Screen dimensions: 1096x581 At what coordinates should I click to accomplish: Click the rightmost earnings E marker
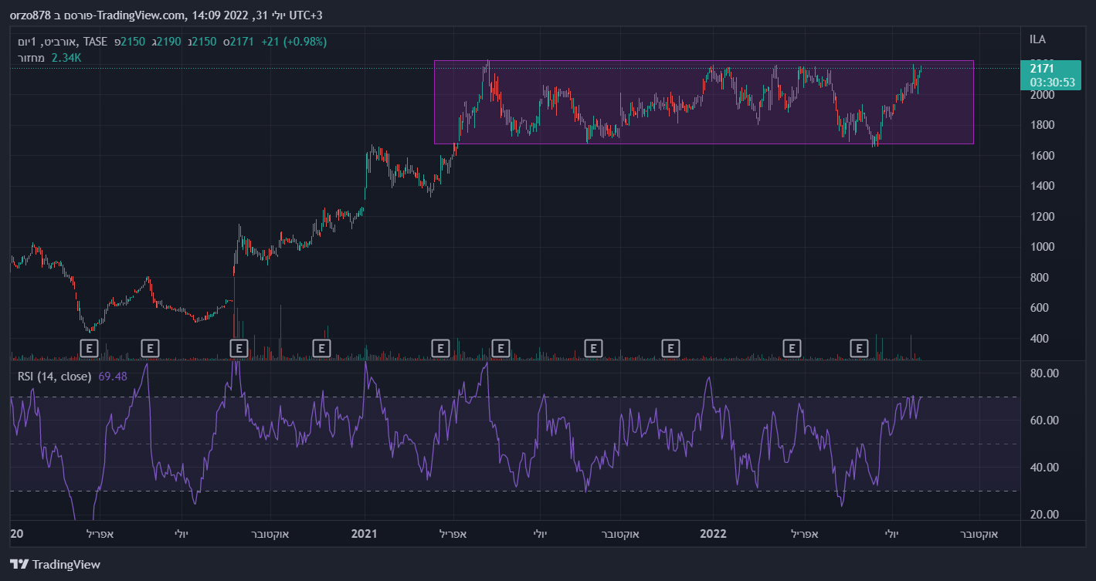coord(859,349)
